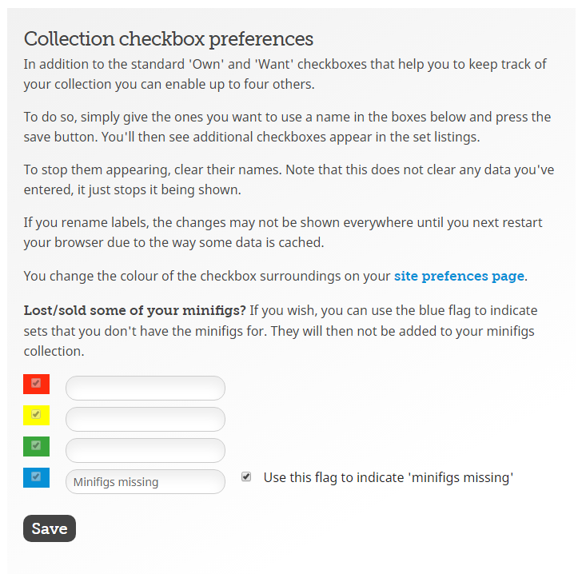Click the 'You change the colour' sentence text
The height and width of the screenshot is (578, 582).
[x=206, y=277]
